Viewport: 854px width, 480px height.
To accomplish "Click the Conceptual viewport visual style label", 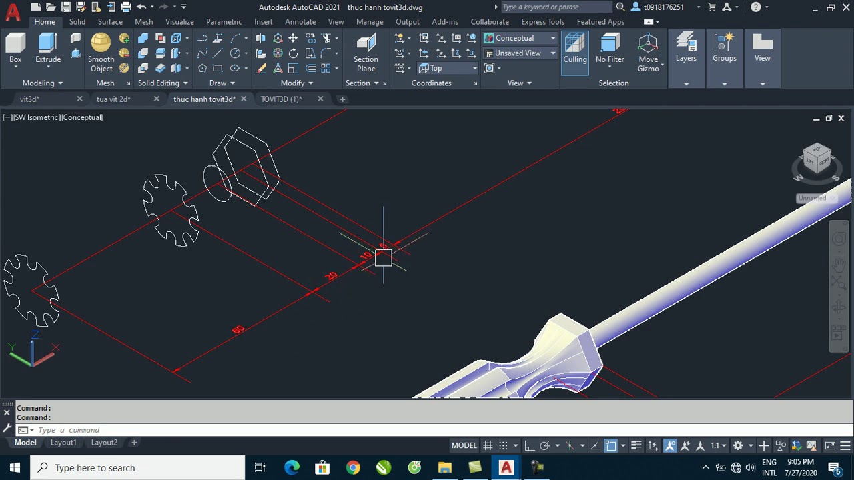I will pos(82,117).
